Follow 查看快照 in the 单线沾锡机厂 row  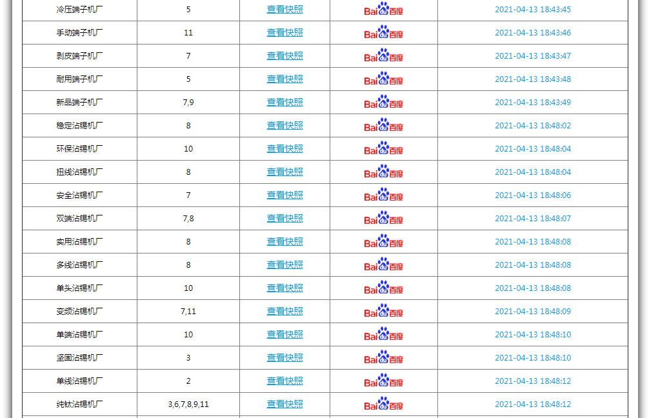pyautogui.click(x=285, y=381)
